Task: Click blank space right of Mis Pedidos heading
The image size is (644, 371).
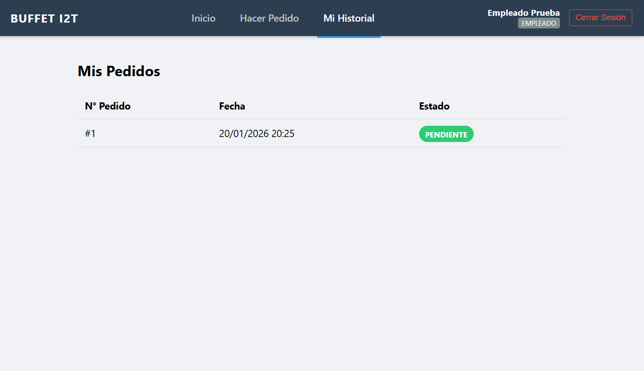Action: coord(361,71)
